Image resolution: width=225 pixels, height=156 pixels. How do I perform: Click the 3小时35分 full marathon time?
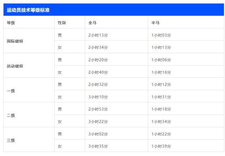98,146
